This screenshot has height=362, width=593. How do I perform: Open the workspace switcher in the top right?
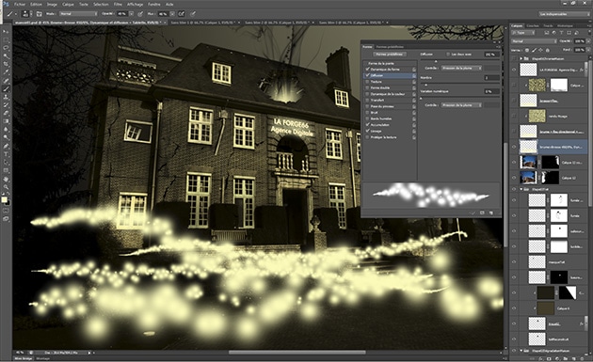click(x=564, y=13)
